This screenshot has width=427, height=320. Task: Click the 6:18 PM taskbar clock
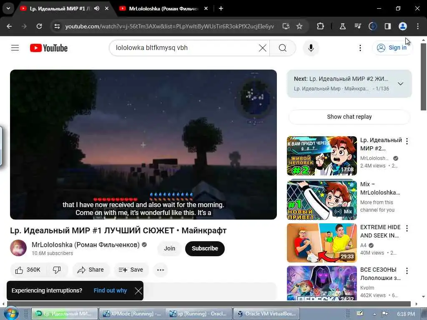pyautogui.click(x=406, y=314)
